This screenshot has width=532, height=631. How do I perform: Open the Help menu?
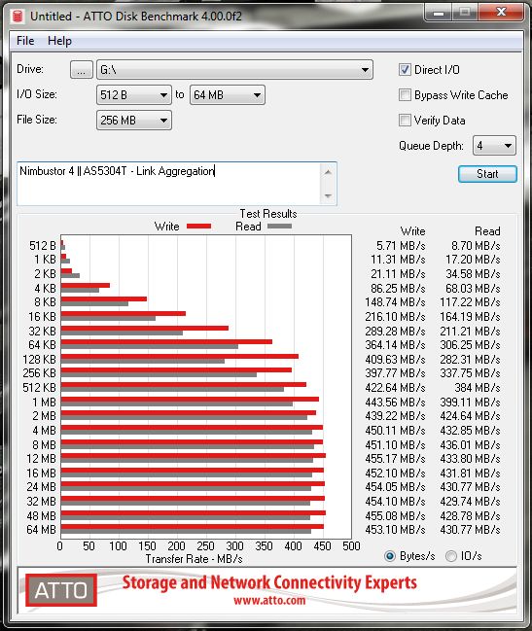[x=59, y=41]
